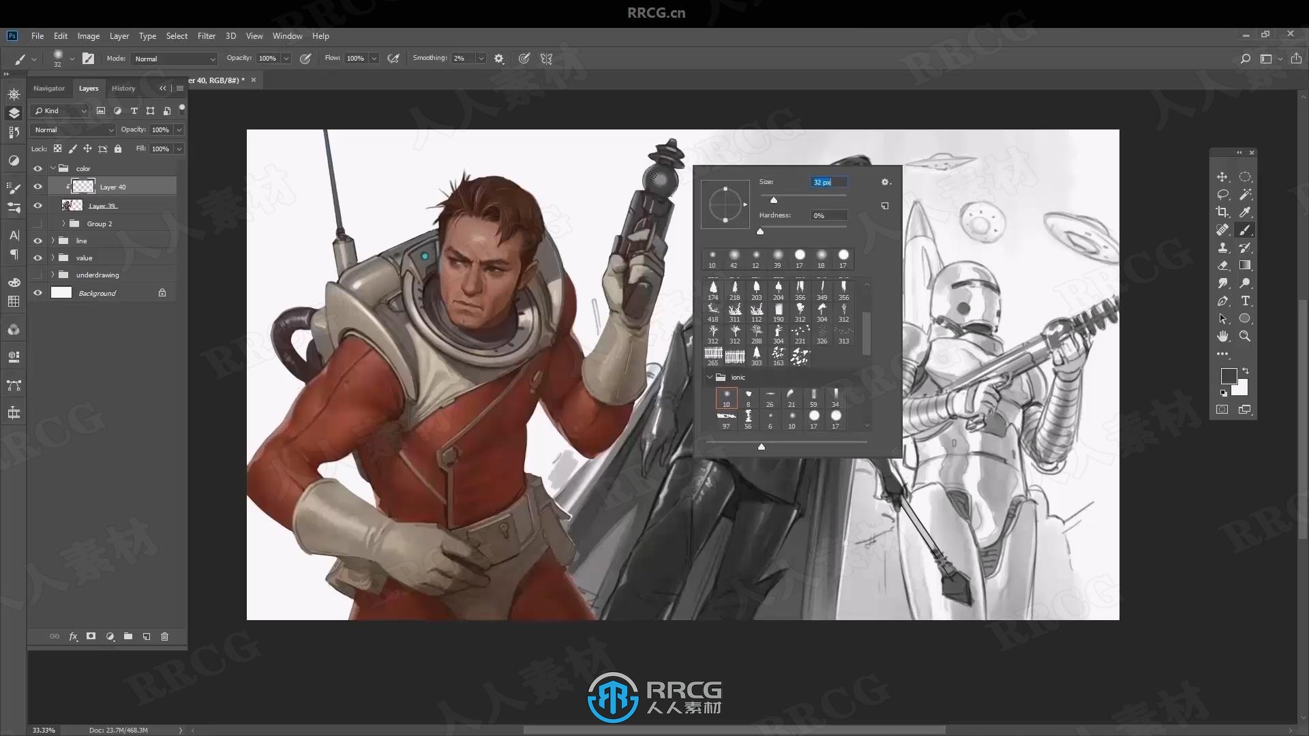This screenshot has width=1309, height=736.
Task: Open the brush settings panel icon
Action: tap(88, 59)
